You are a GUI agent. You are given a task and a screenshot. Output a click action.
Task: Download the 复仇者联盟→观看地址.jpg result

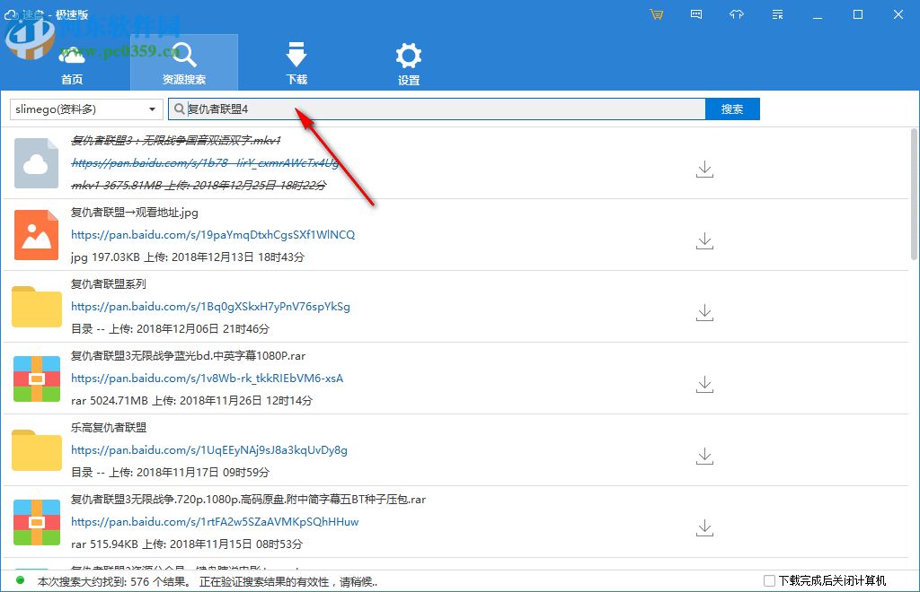704,241
